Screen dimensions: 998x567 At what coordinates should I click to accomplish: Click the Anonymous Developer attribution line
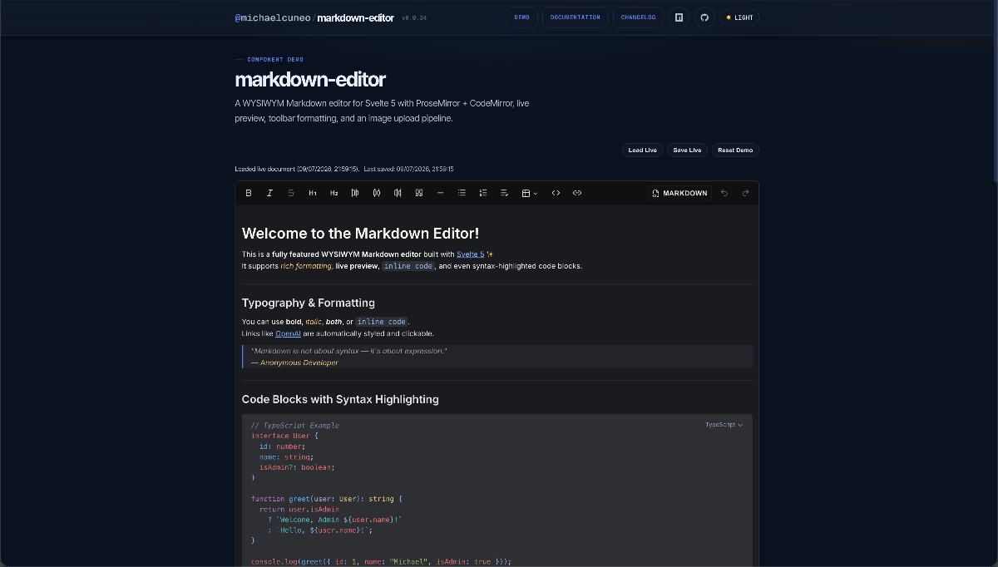click(x=294, y=362)
